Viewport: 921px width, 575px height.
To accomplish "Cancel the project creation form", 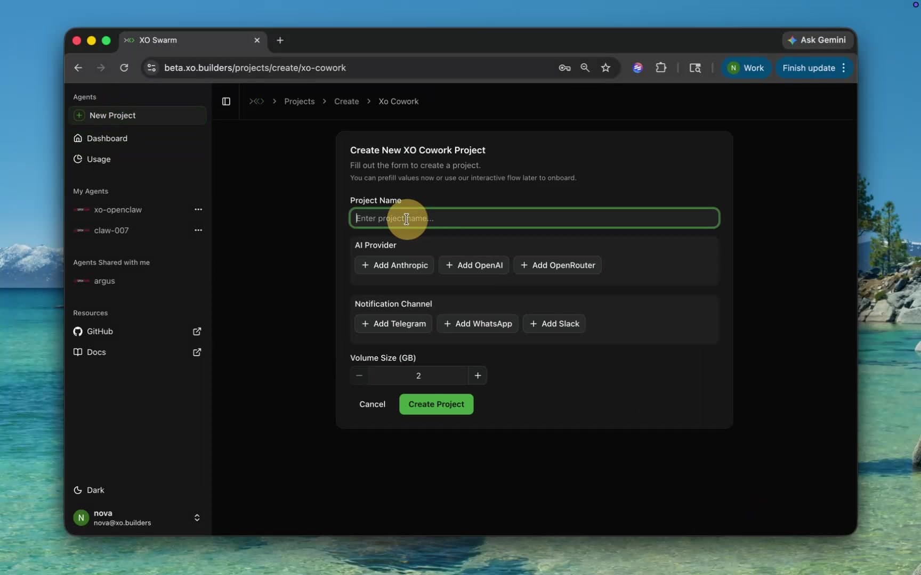I will (373, 405).
